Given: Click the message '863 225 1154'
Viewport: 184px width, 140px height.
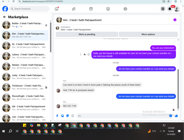Looking at the screenshot, I should (70, 106).
